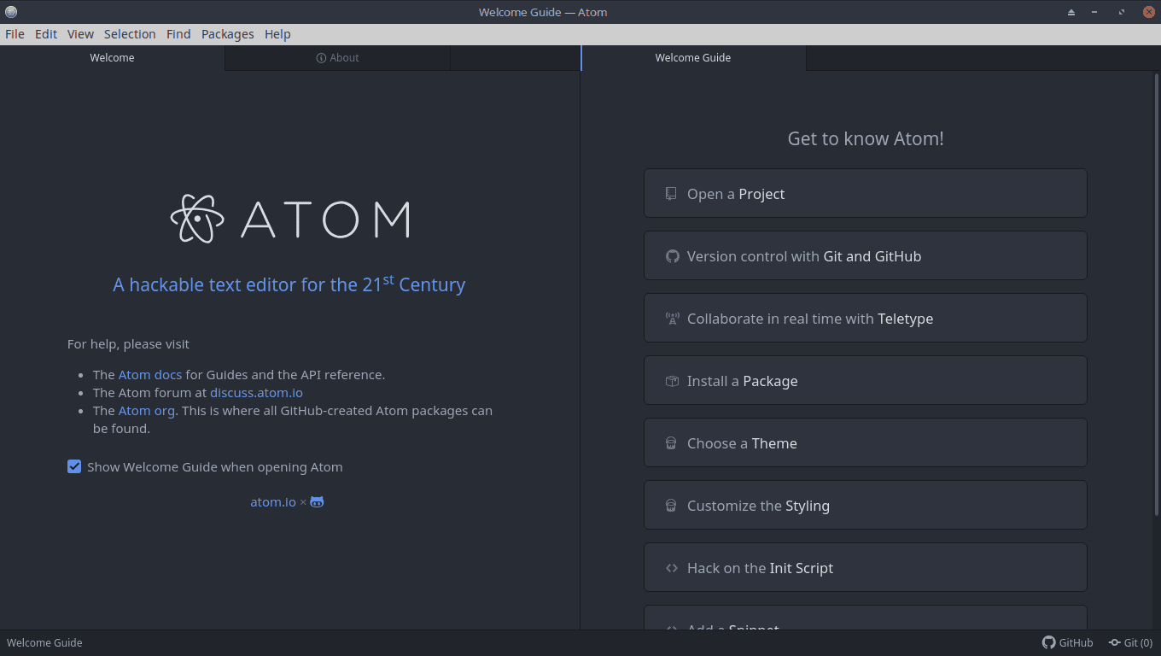
Task: Expand the Choose a Theme section
Action: coord(865,442)
